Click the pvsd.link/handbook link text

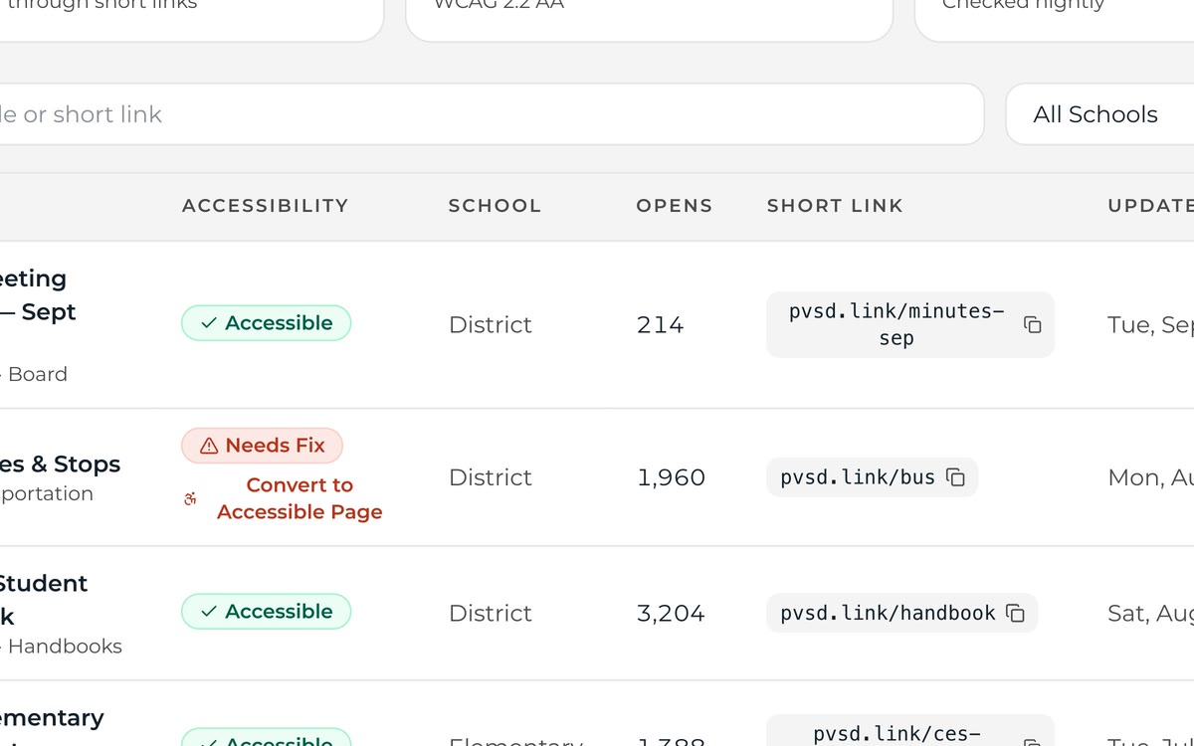tap(888, 613)
